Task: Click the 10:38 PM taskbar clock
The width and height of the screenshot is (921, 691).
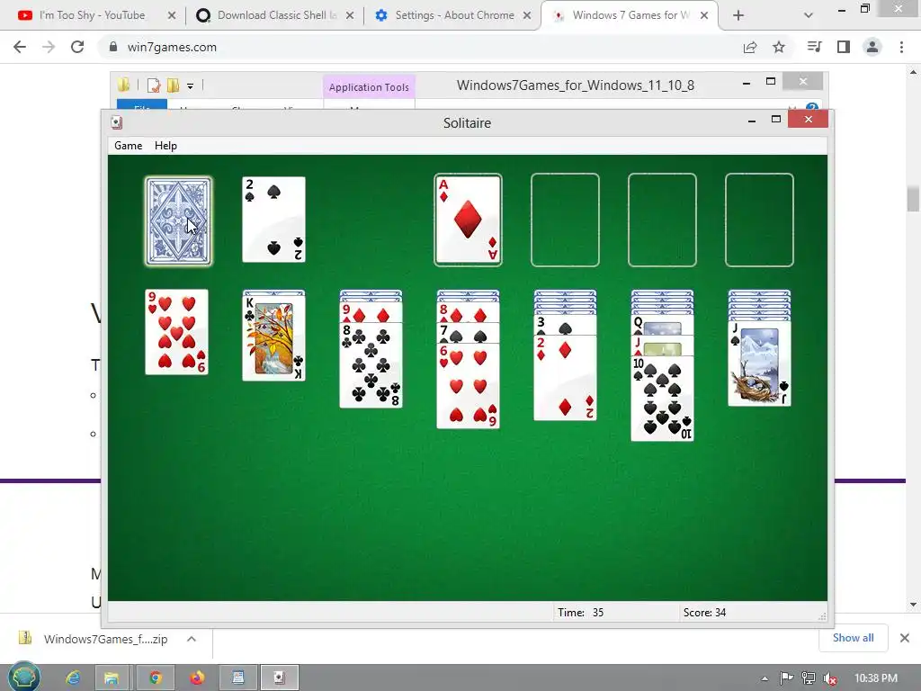Action: (876, 678)
